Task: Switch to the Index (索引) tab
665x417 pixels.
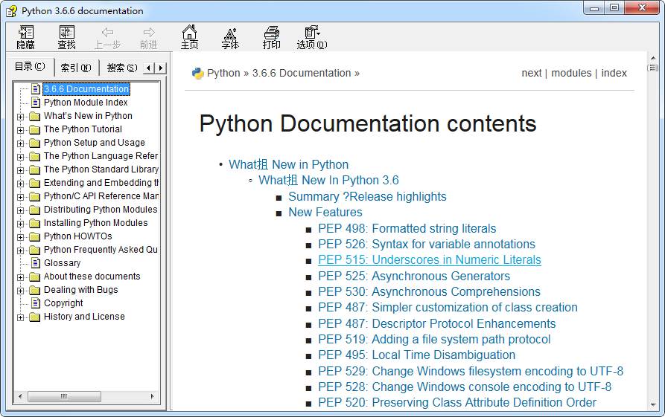Action: [75, 68]
